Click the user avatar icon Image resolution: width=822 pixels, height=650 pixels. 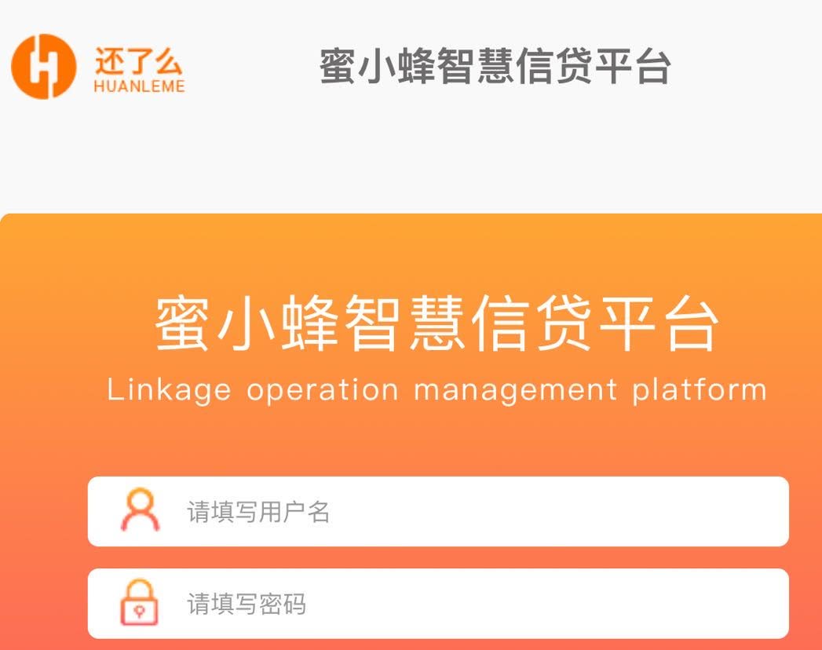coord(140,510)
